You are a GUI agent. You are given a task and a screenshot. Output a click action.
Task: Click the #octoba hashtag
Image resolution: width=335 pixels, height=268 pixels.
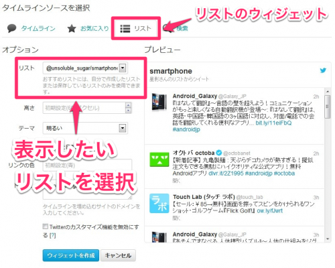[284, 174]
